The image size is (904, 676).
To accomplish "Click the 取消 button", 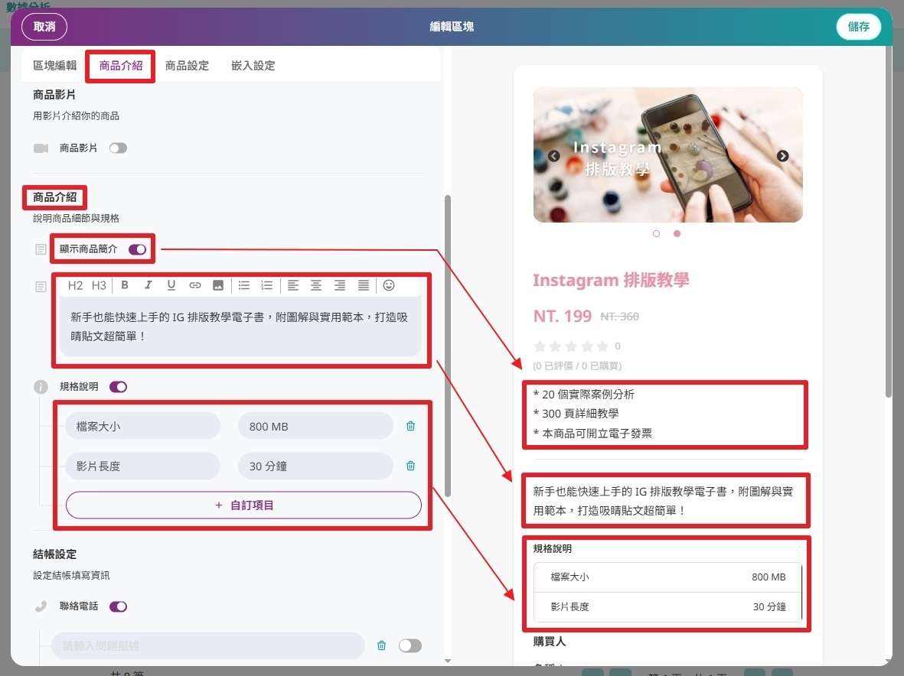I will click(x=44, y=27).
